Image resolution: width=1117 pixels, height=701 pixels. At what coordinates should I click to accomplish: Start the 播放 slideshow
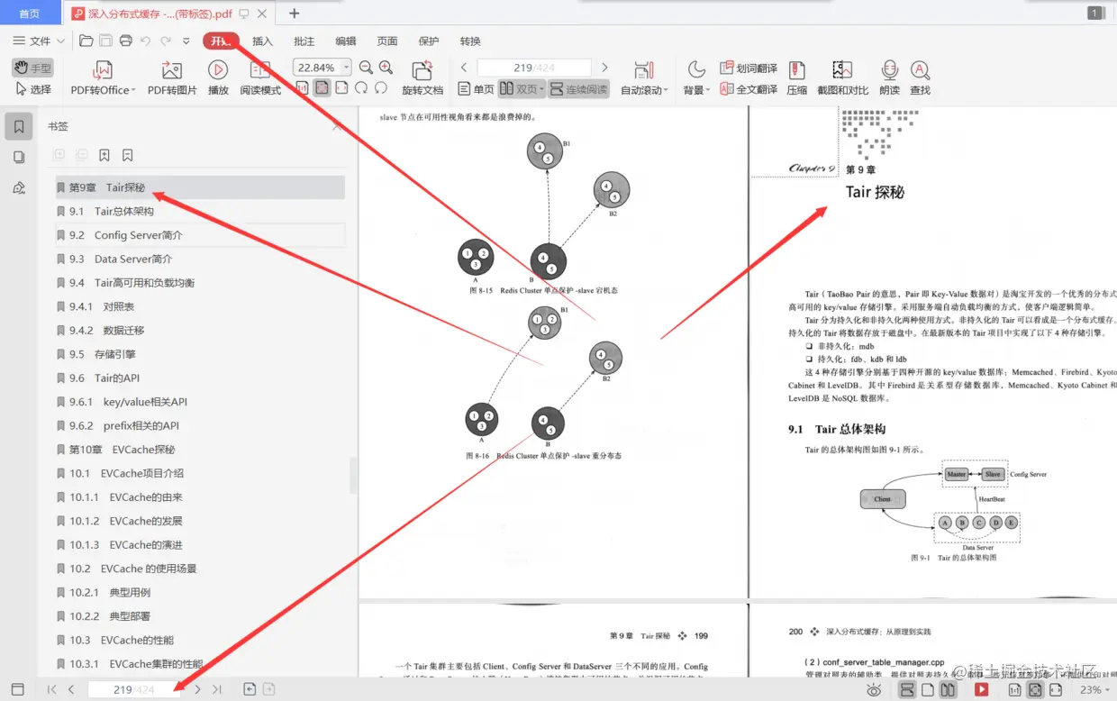(x=218, y=78)
